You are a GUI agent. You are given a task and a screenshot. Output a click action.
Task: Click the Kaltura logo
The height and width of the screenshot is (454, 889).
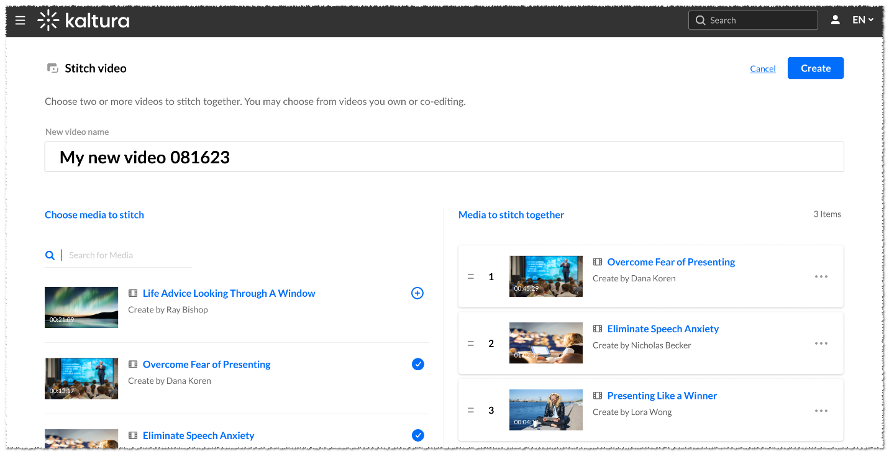pyautogui.click(x=83, y=20)
